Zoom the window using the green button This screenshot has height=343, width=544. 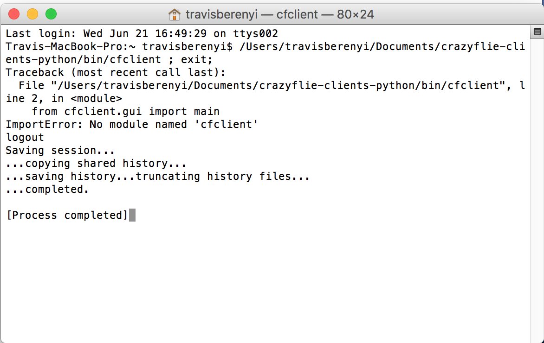[x=51, y=14]
